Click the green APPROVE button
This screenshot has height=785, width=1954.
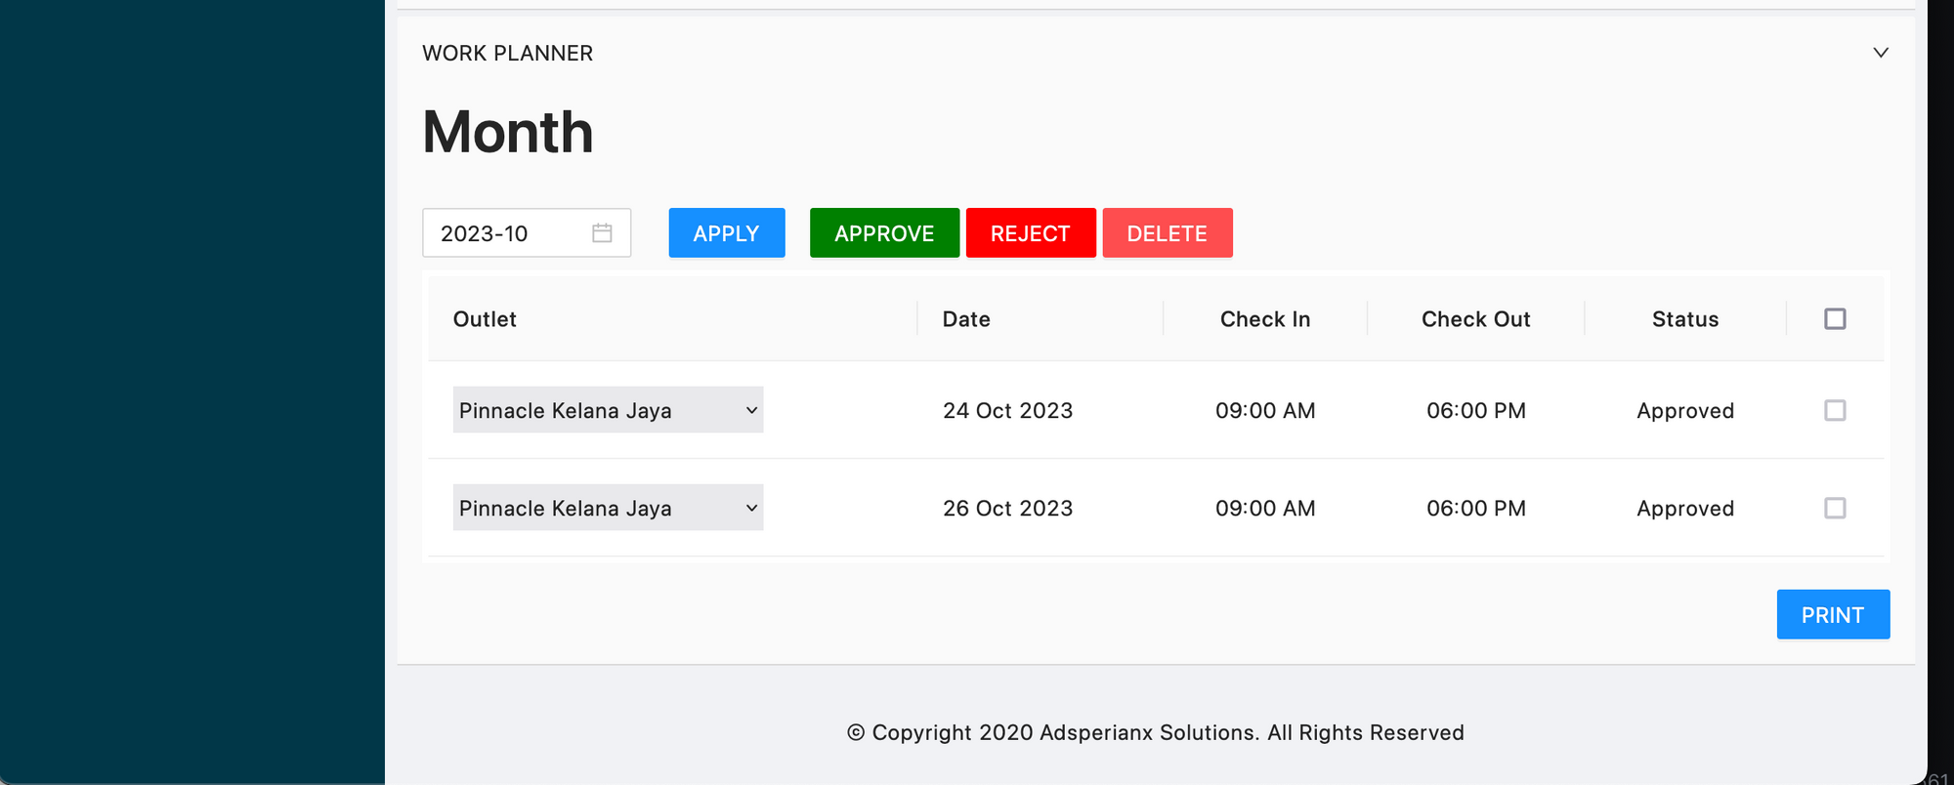883,233
